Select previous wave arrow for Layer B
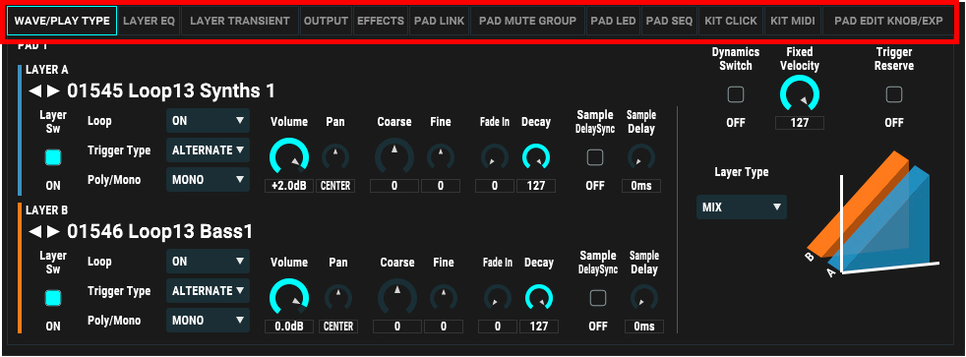The image size is (966, 357). coord(35,232)
